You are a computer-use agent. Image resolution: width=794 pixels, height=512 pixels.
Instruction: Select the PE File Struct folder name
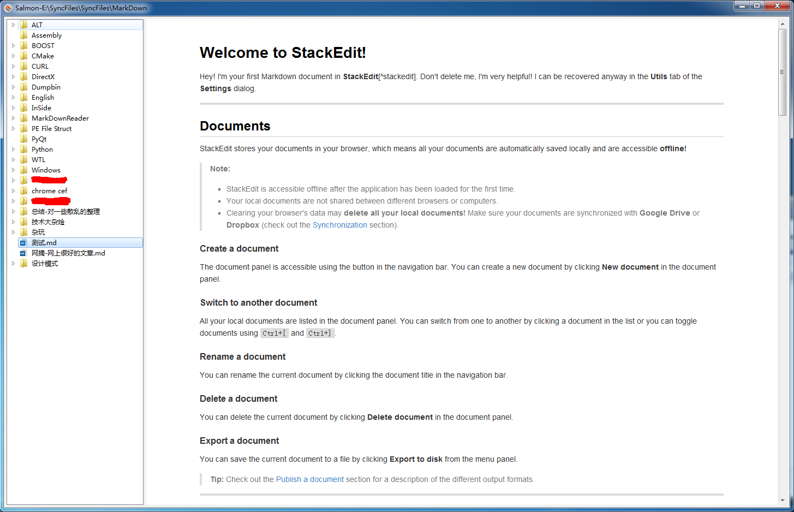pyautogui.click(x=51, y=129)
